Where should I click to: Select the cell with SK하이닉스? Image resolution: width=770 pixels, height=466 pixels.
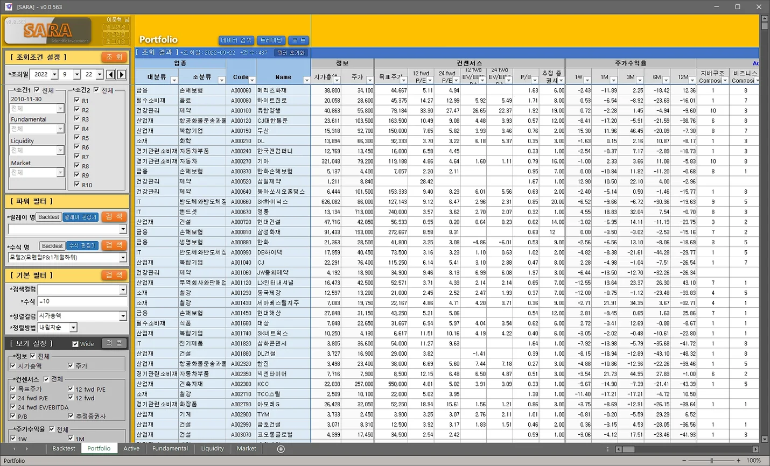(x=284, y=202)
